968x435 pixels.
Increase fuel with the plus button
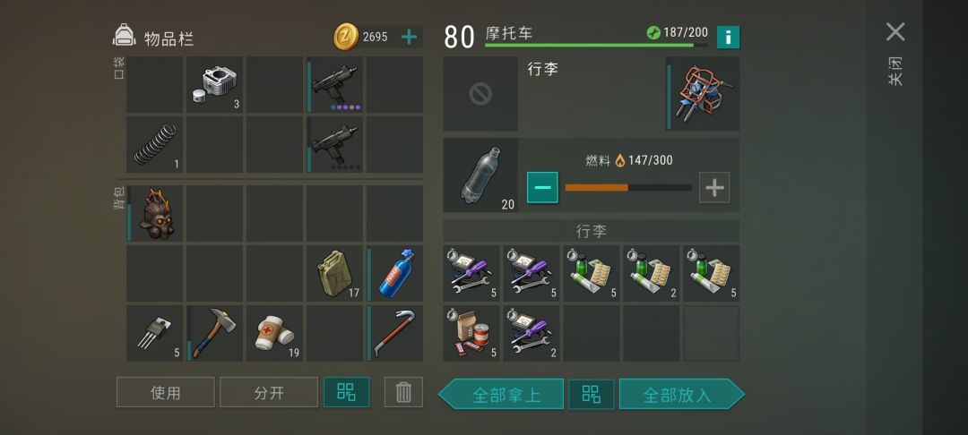[714, 187]
